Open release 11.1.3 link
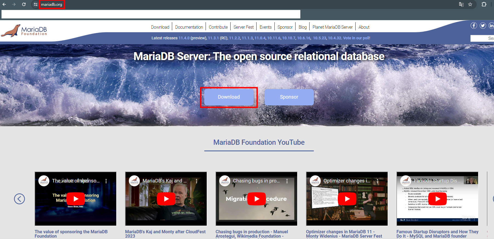The image size is (494, 239). tap(247, 38)
